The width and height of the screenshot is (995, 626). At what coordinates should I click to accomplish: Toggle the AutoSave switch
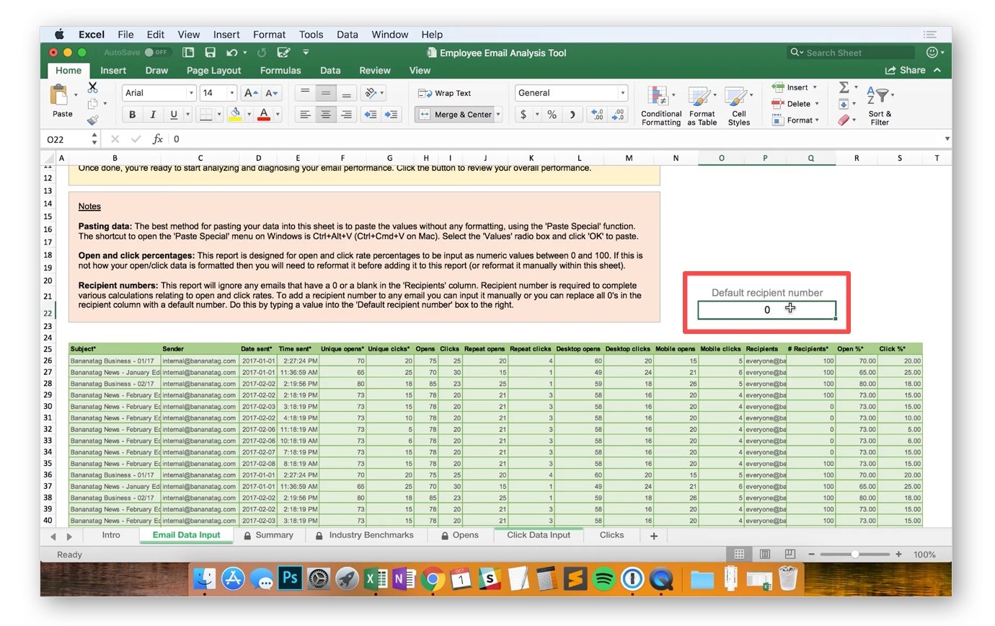(x=156, y=53)
